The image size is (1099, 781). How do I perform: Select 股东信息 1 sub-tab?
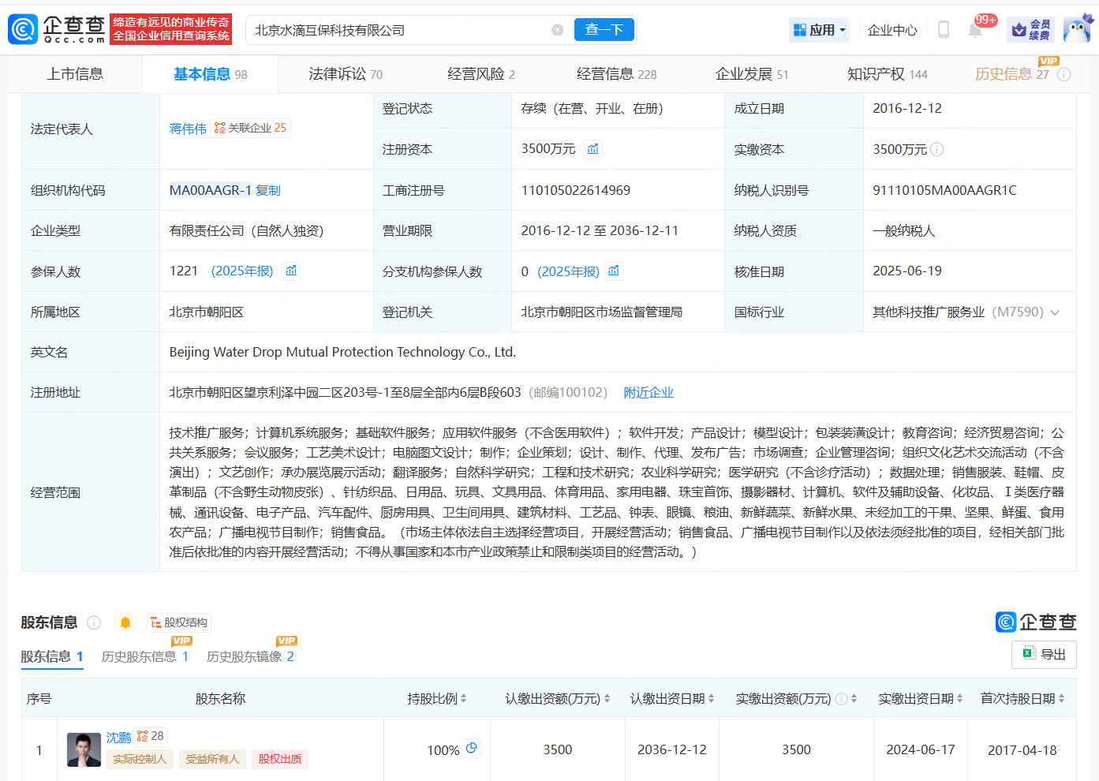pos(52,656)
